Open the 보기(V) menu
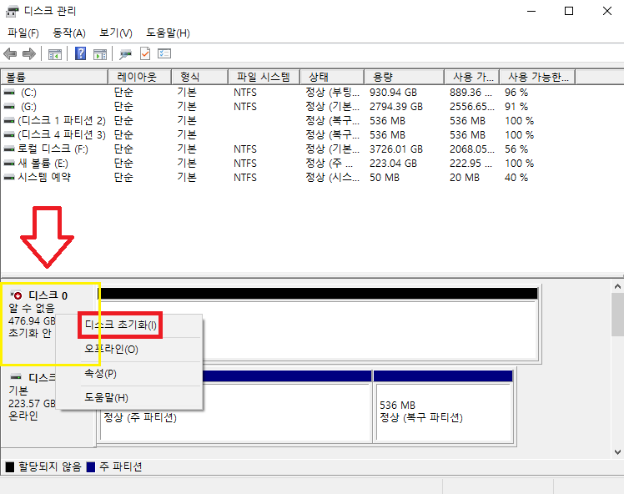The image size is (624, 494). [x=116, y=33]
